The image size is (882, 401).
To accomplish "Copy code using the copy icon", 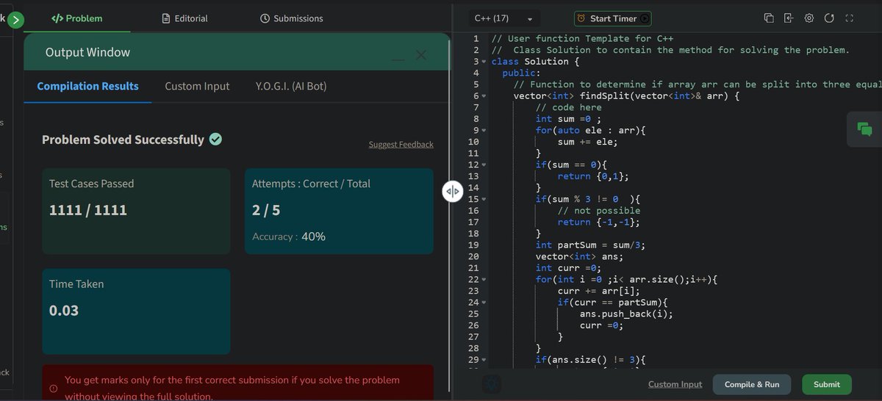I will 769,18.
